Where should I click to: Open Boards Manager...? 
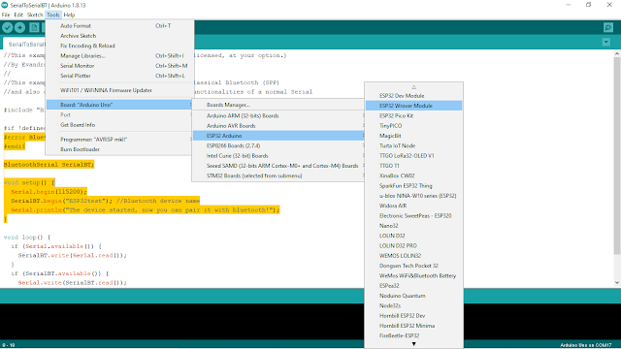(278, 105)
